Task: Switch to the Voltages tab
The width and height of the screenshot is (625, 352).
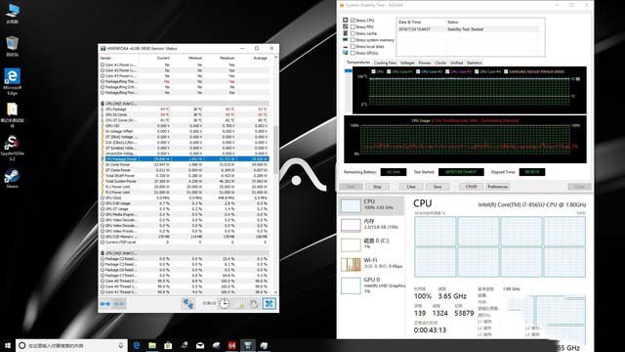Action: click(x=407, y=63)
